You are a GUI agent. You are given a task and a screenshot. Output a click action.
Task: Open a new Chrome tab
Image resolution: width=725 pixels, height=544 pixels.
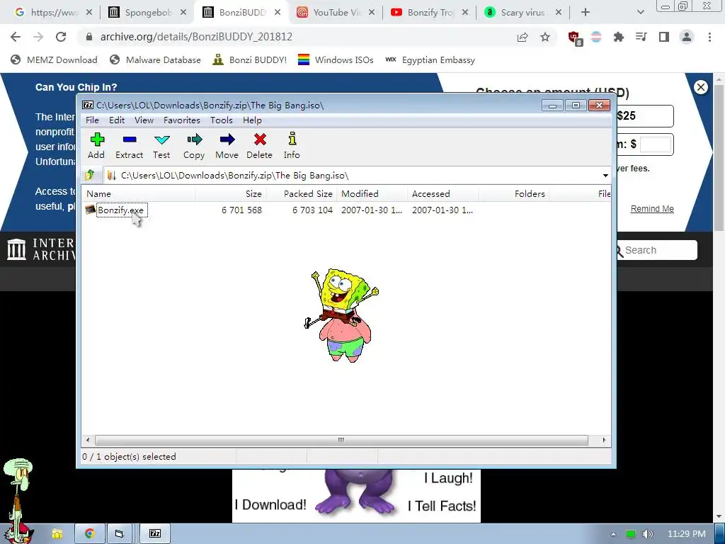[586, 13]
